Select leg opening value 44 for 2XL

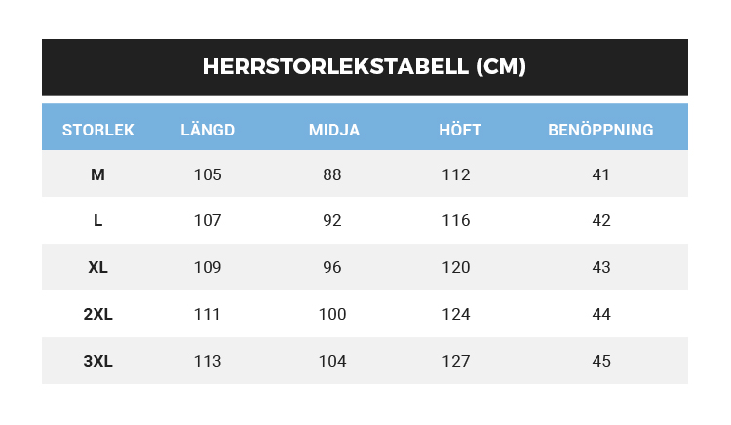point(601,314)
